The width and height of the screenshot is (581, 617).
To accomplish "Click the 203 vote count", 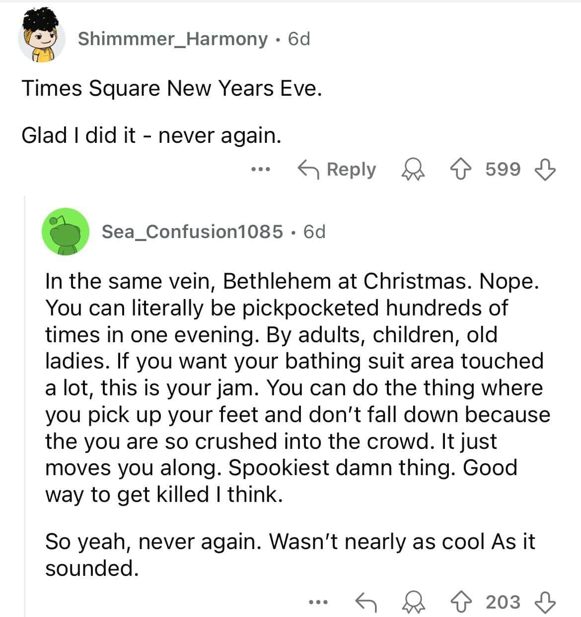I will [x=503, y=602].
